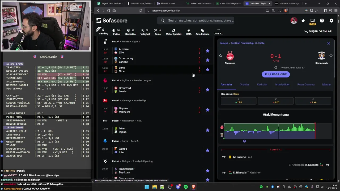Open the Premier League header link
340x191 pixels.
point(142,80)
